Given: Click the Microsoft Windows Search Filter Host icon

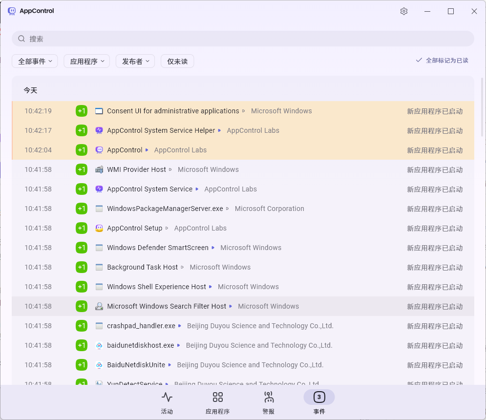Looking at the screenshot, I should (x=99, y=306).
